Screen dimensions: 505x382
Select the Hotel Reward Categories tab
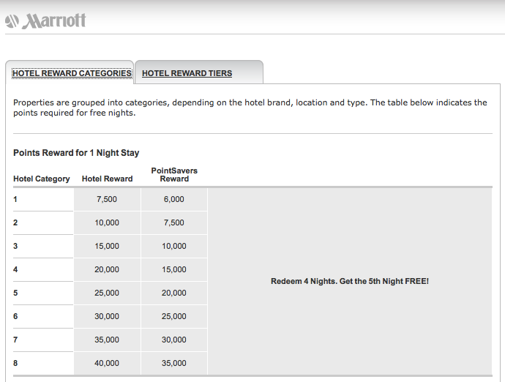click(72, 73)
